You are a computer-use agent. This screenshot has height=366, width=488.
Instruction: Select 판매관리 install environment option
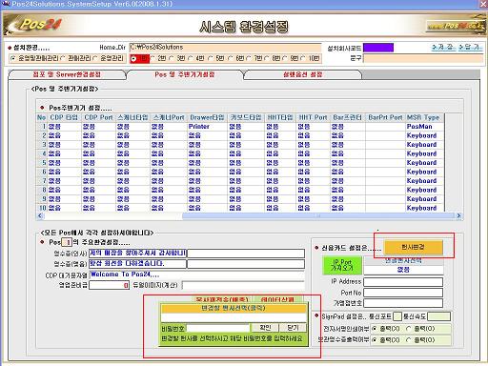tap(76, 58)
